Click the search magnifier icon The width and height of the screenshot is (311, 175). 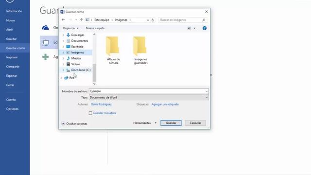pos(204,20)
